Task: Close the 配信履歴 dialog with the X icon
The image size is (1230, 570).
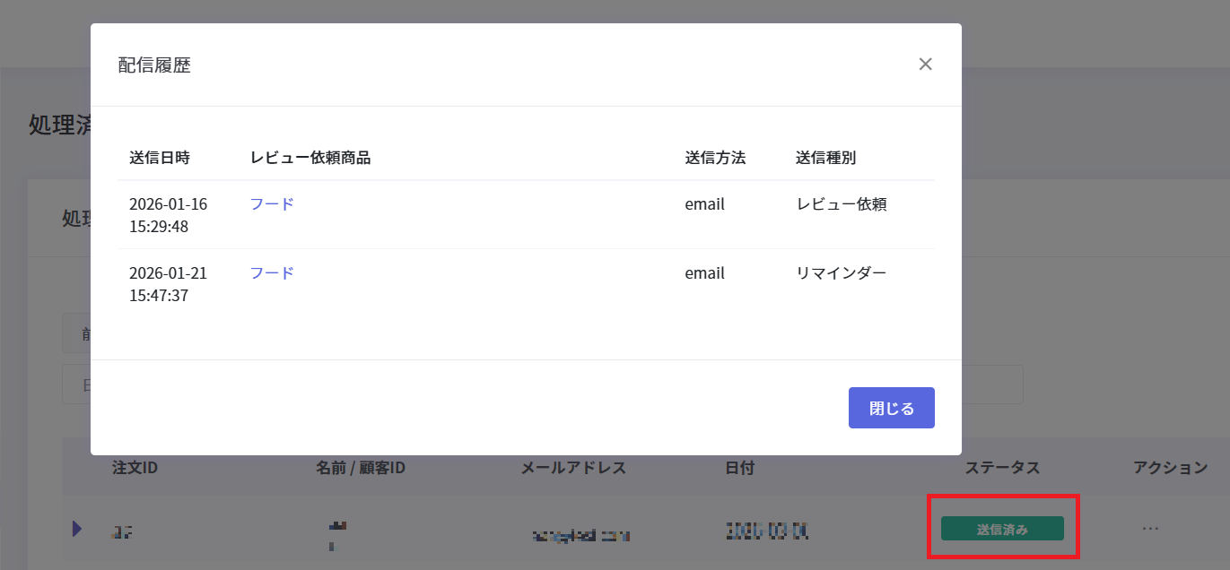Action: [x=926, y=64]
